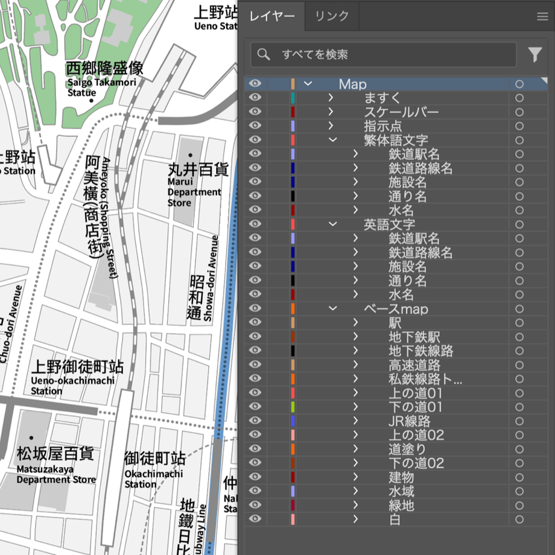Click the target circle for 下の道02 layer
The width and height of the screenshot is (555, 555).
click(519, 463)
